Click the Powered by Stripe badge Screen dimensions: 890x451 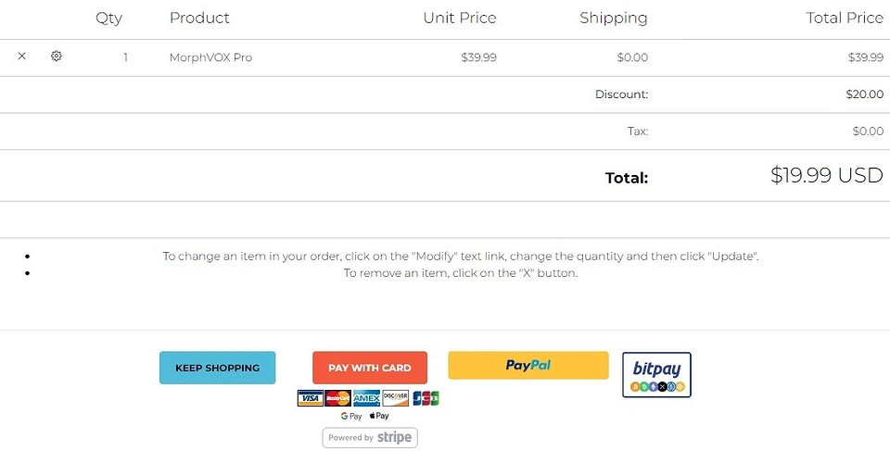click(370, 437)
